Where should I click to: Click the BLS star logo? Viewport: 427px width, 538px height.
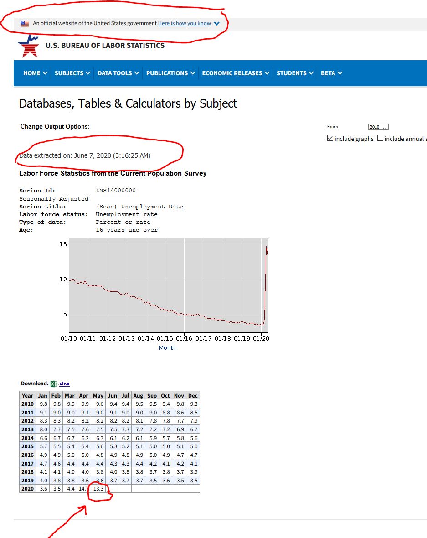(x=29, y=46)
